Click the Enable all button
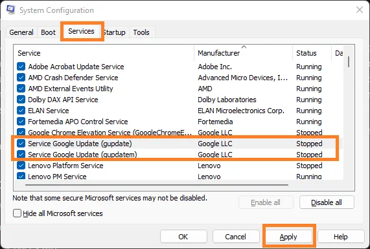Image resolution: width=370 pixels, height=249 pixels. (266, 202)
